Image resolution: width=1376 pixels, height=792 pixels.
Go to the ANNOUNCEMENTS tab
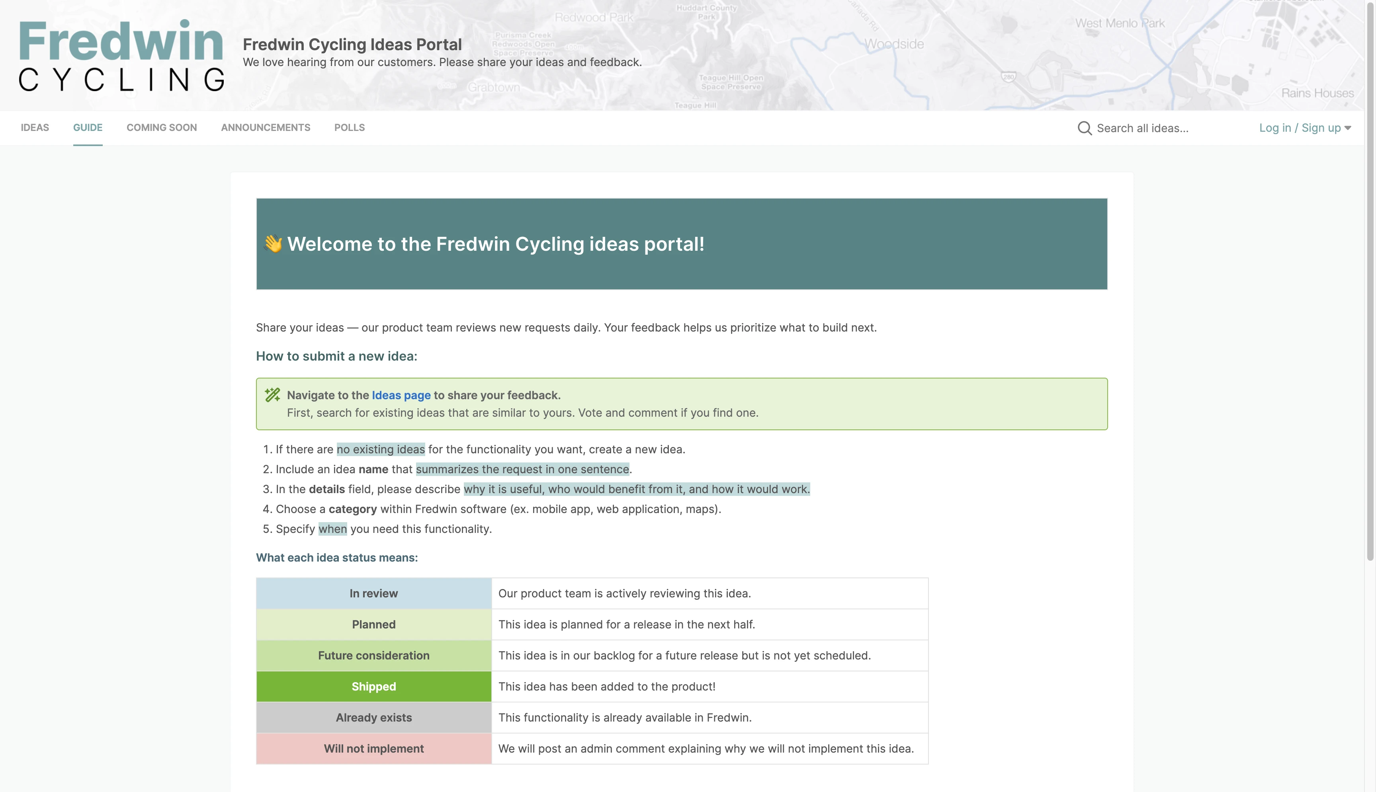click(266, 127)
